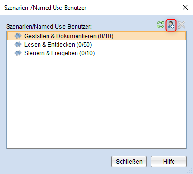Click the Szenarien-/Named Use-Benutzer title bar text
The image size is (193, 174).
pyautogui.click(x=45, y=8)
